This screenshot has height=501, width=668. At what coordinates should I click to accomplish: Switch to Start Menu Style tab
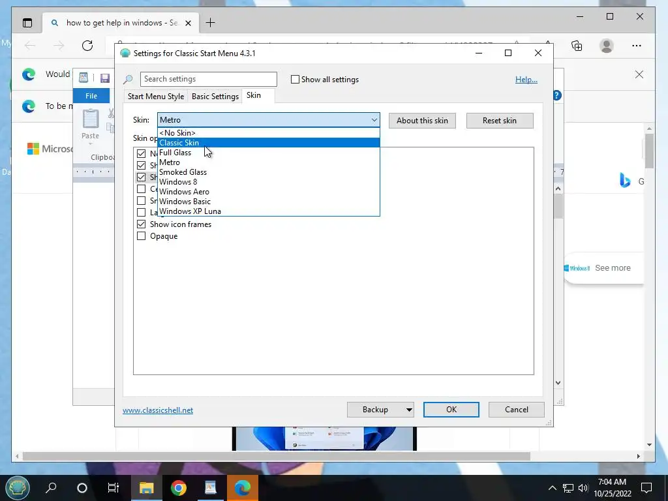[156, 97]
